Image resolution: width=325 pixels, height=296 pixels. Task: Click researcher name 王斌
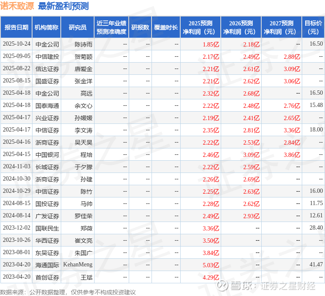pyautogui.click(x=87, y=277)
